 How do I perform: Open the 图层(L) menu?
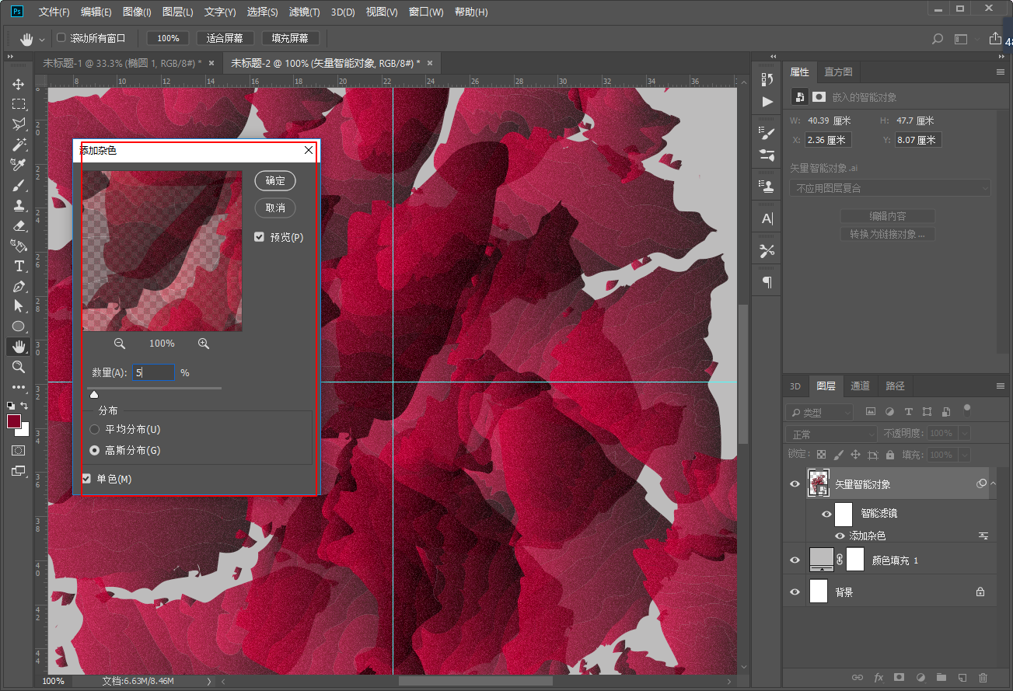178,12
